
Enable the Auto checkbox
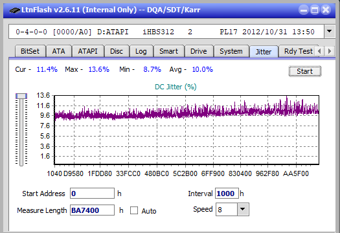pyautogui.click(x=134, y=210)
